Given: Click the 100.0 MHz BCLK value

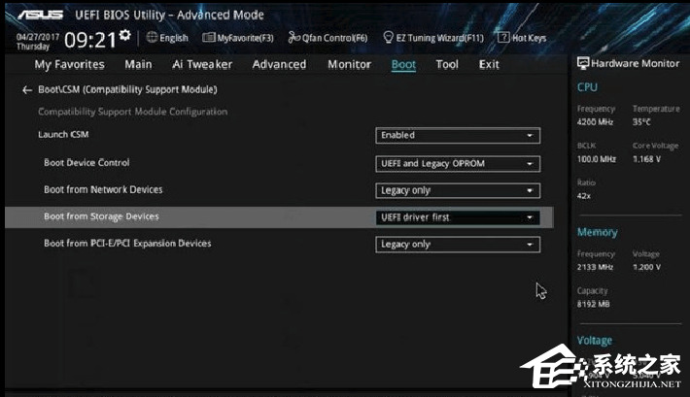Looking at the screenshot, I should [597, 159].
